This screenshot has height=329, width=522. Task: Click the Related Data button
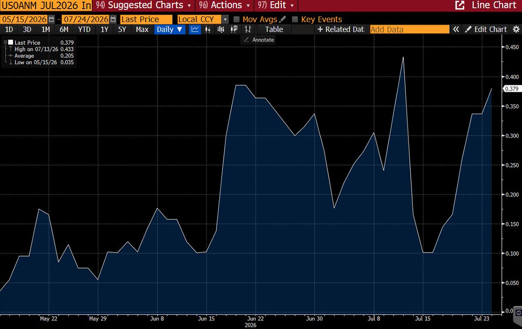[341, 29]
